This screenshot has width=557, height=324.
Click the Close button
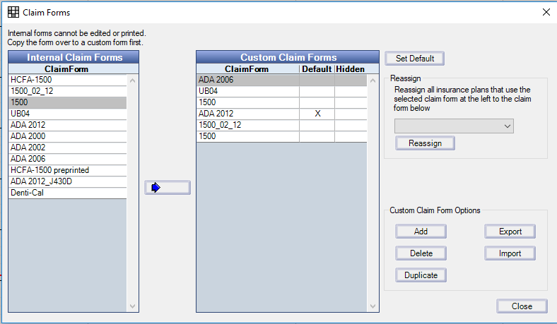click(522, 306)
